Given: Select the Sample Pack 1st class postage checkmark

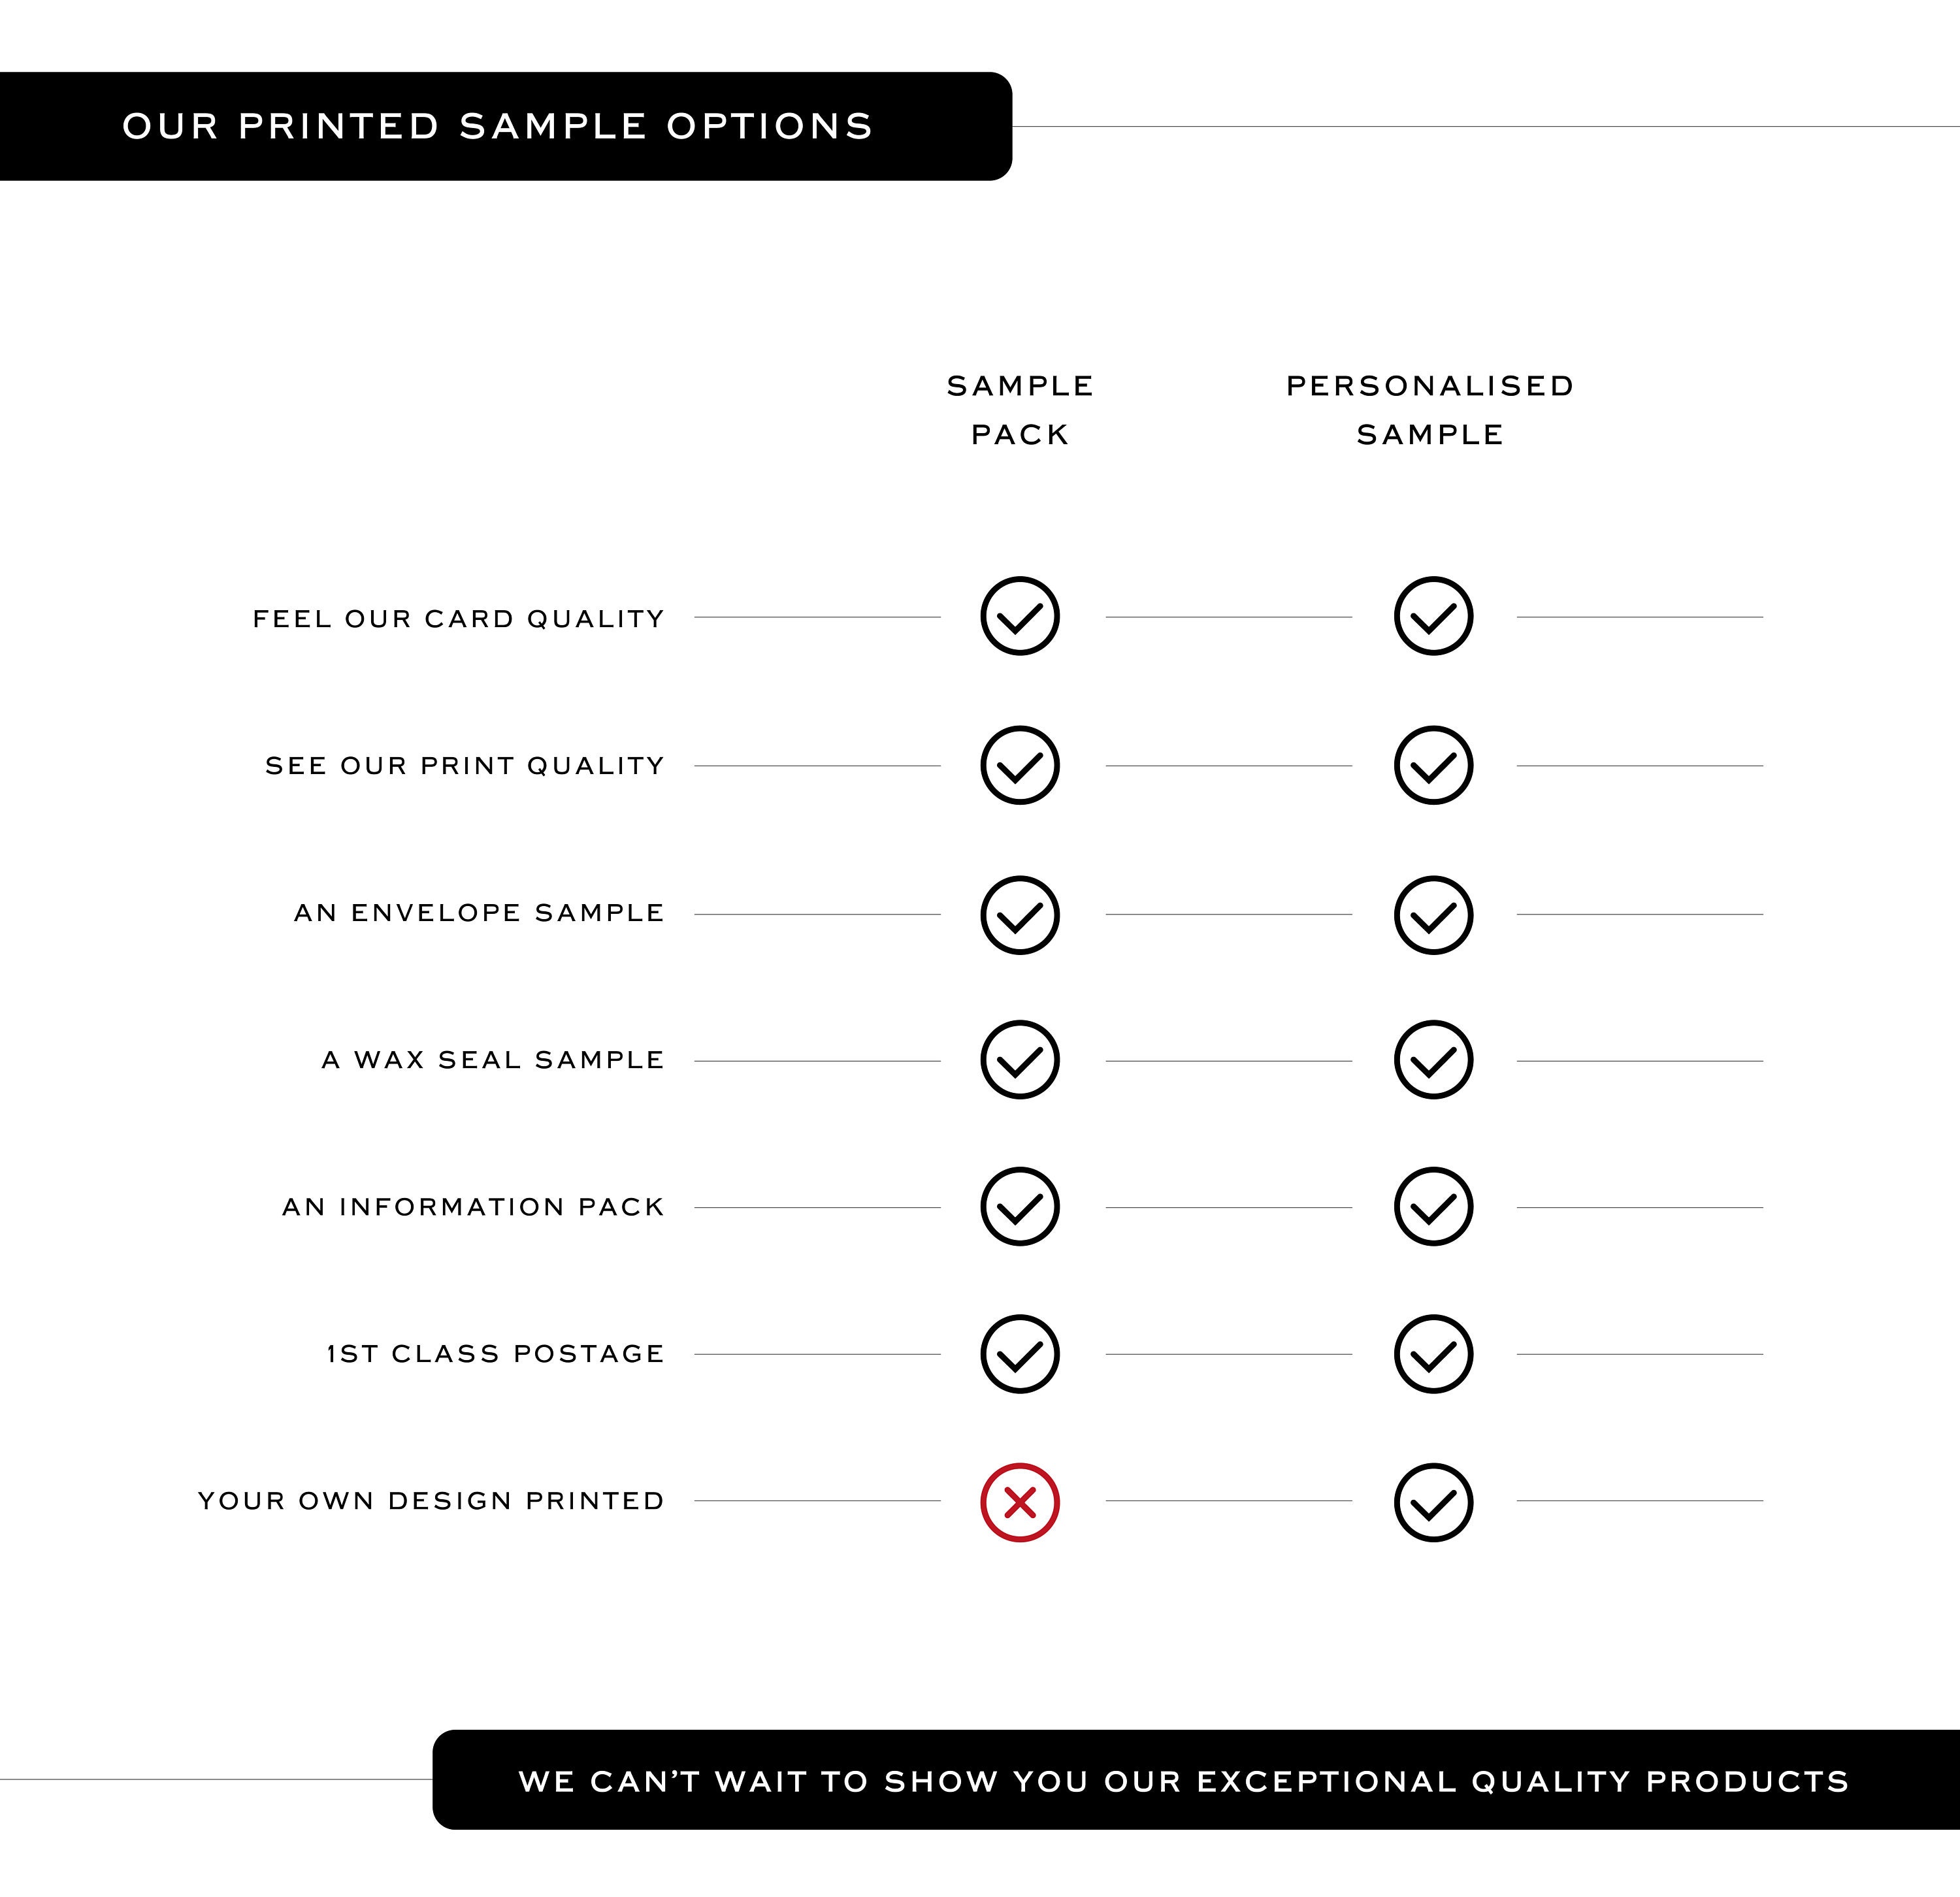Looking at the screenshot, I should pyautogui.click(x=1019, y=1354).
